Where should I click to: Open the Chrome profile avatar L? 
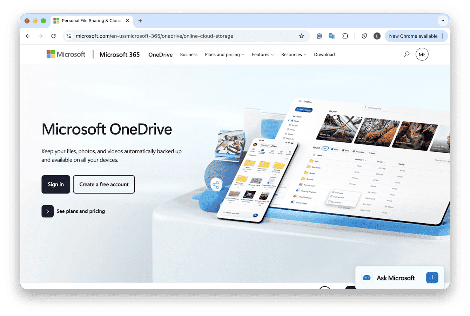(377, 36)
